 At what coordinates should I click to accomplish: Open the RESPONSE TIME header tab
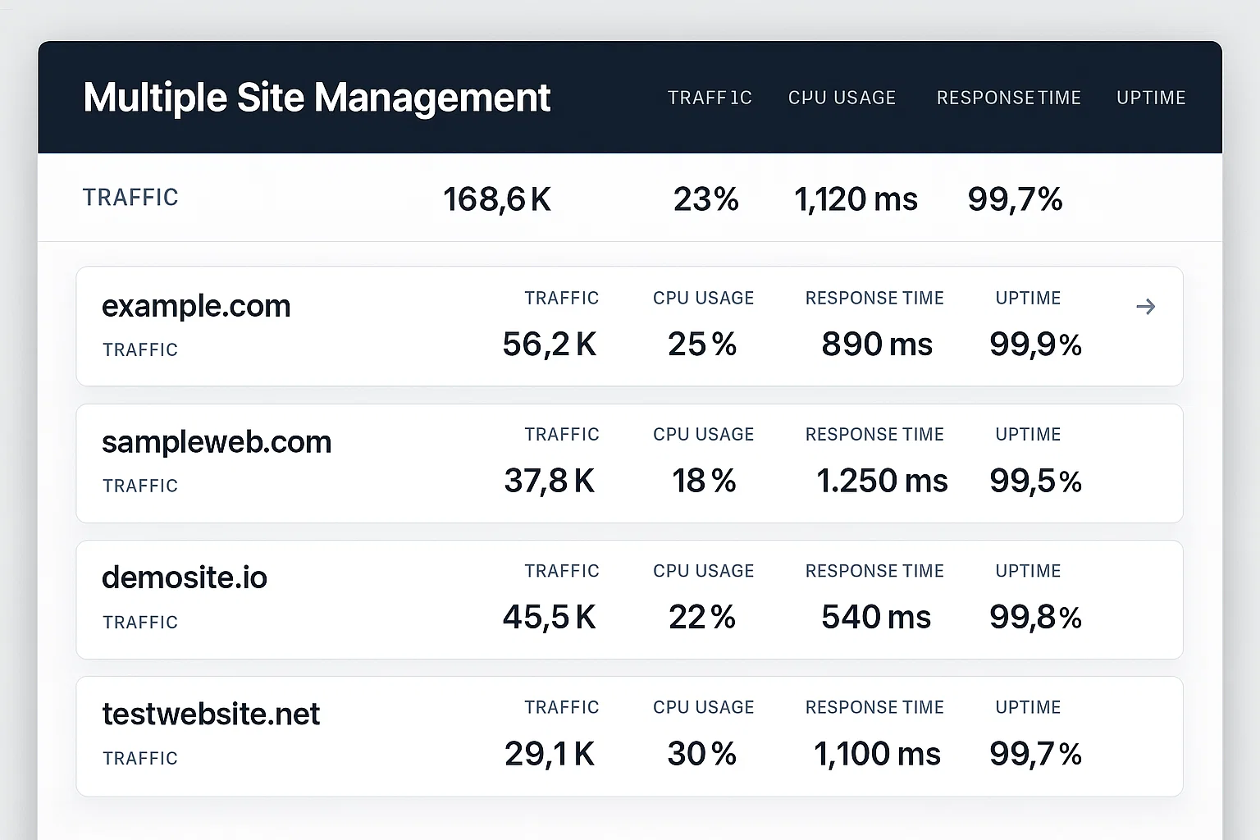[x=1008, y=98]
